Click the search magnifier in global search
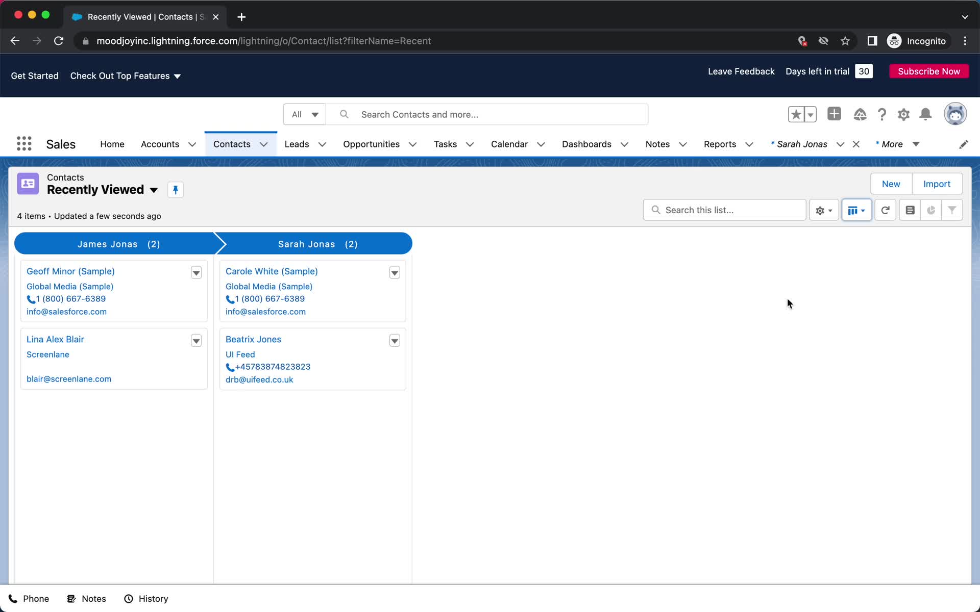980x612 pixels. pos(344,114)
